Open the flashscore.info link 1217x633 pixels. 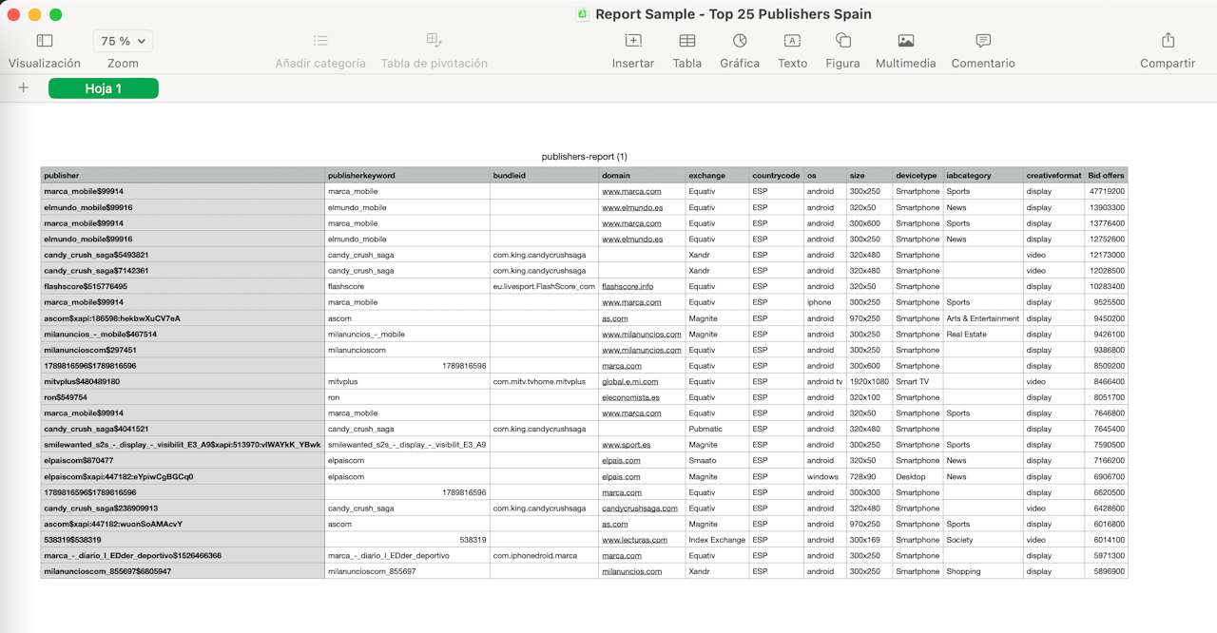coord(628,286)
